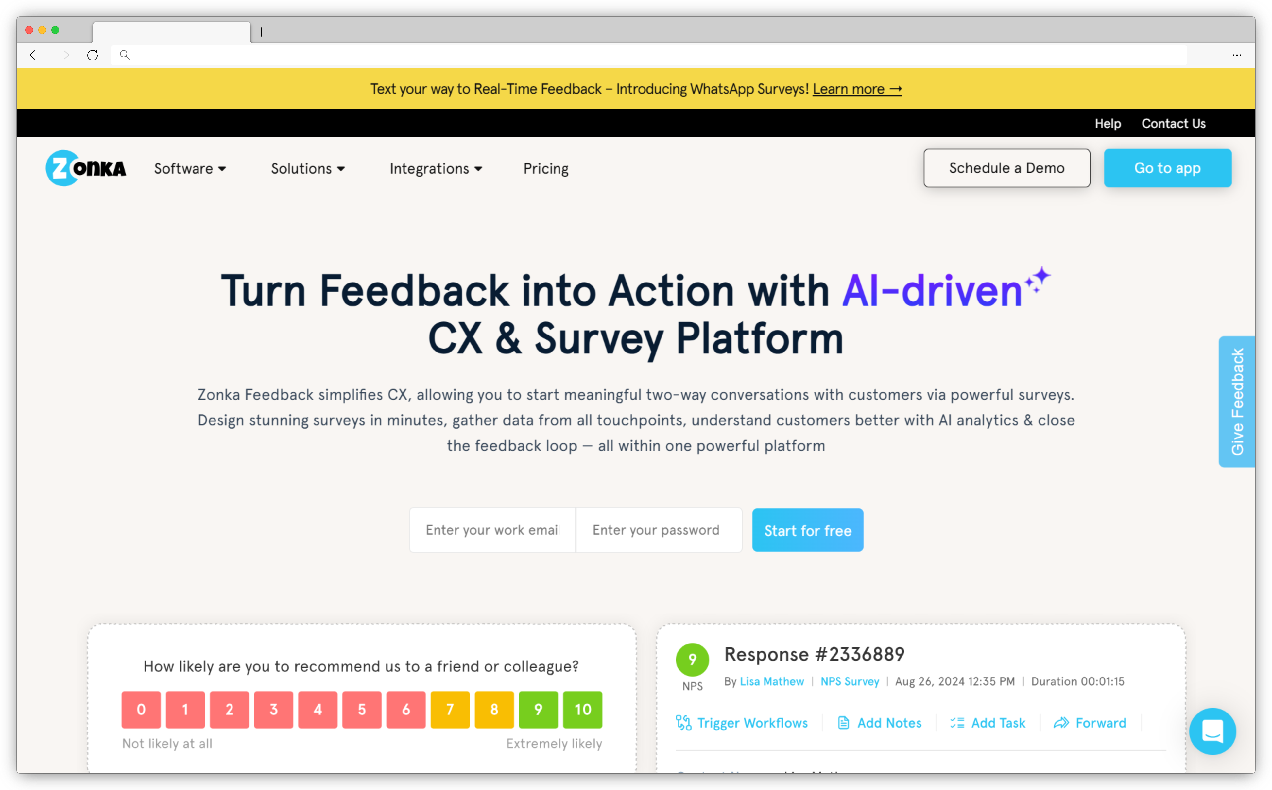Reload the page with the refresh icon
The width and height of the screenshot is (1272, 790).
pyautogui.click(x=93, y=55)
